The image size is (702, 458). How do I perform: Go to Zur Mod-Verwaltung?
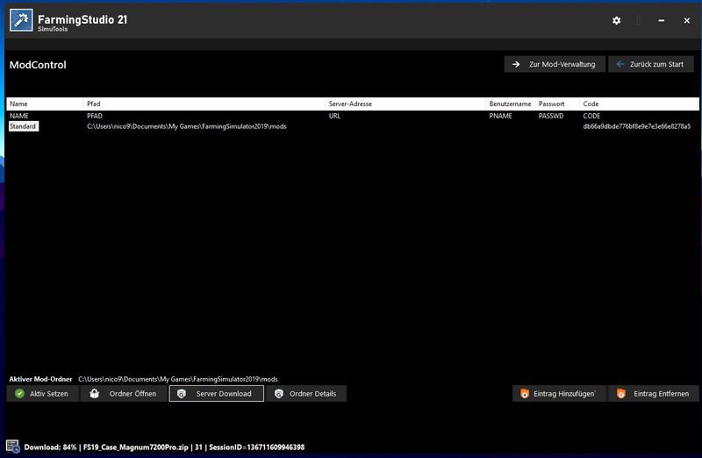point(555,64)
